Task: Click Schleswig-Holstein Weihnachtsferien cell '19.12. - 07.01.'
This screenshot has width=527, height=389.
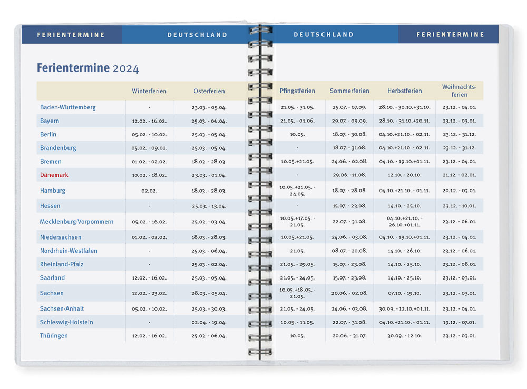Action: (x=460, y=323)
